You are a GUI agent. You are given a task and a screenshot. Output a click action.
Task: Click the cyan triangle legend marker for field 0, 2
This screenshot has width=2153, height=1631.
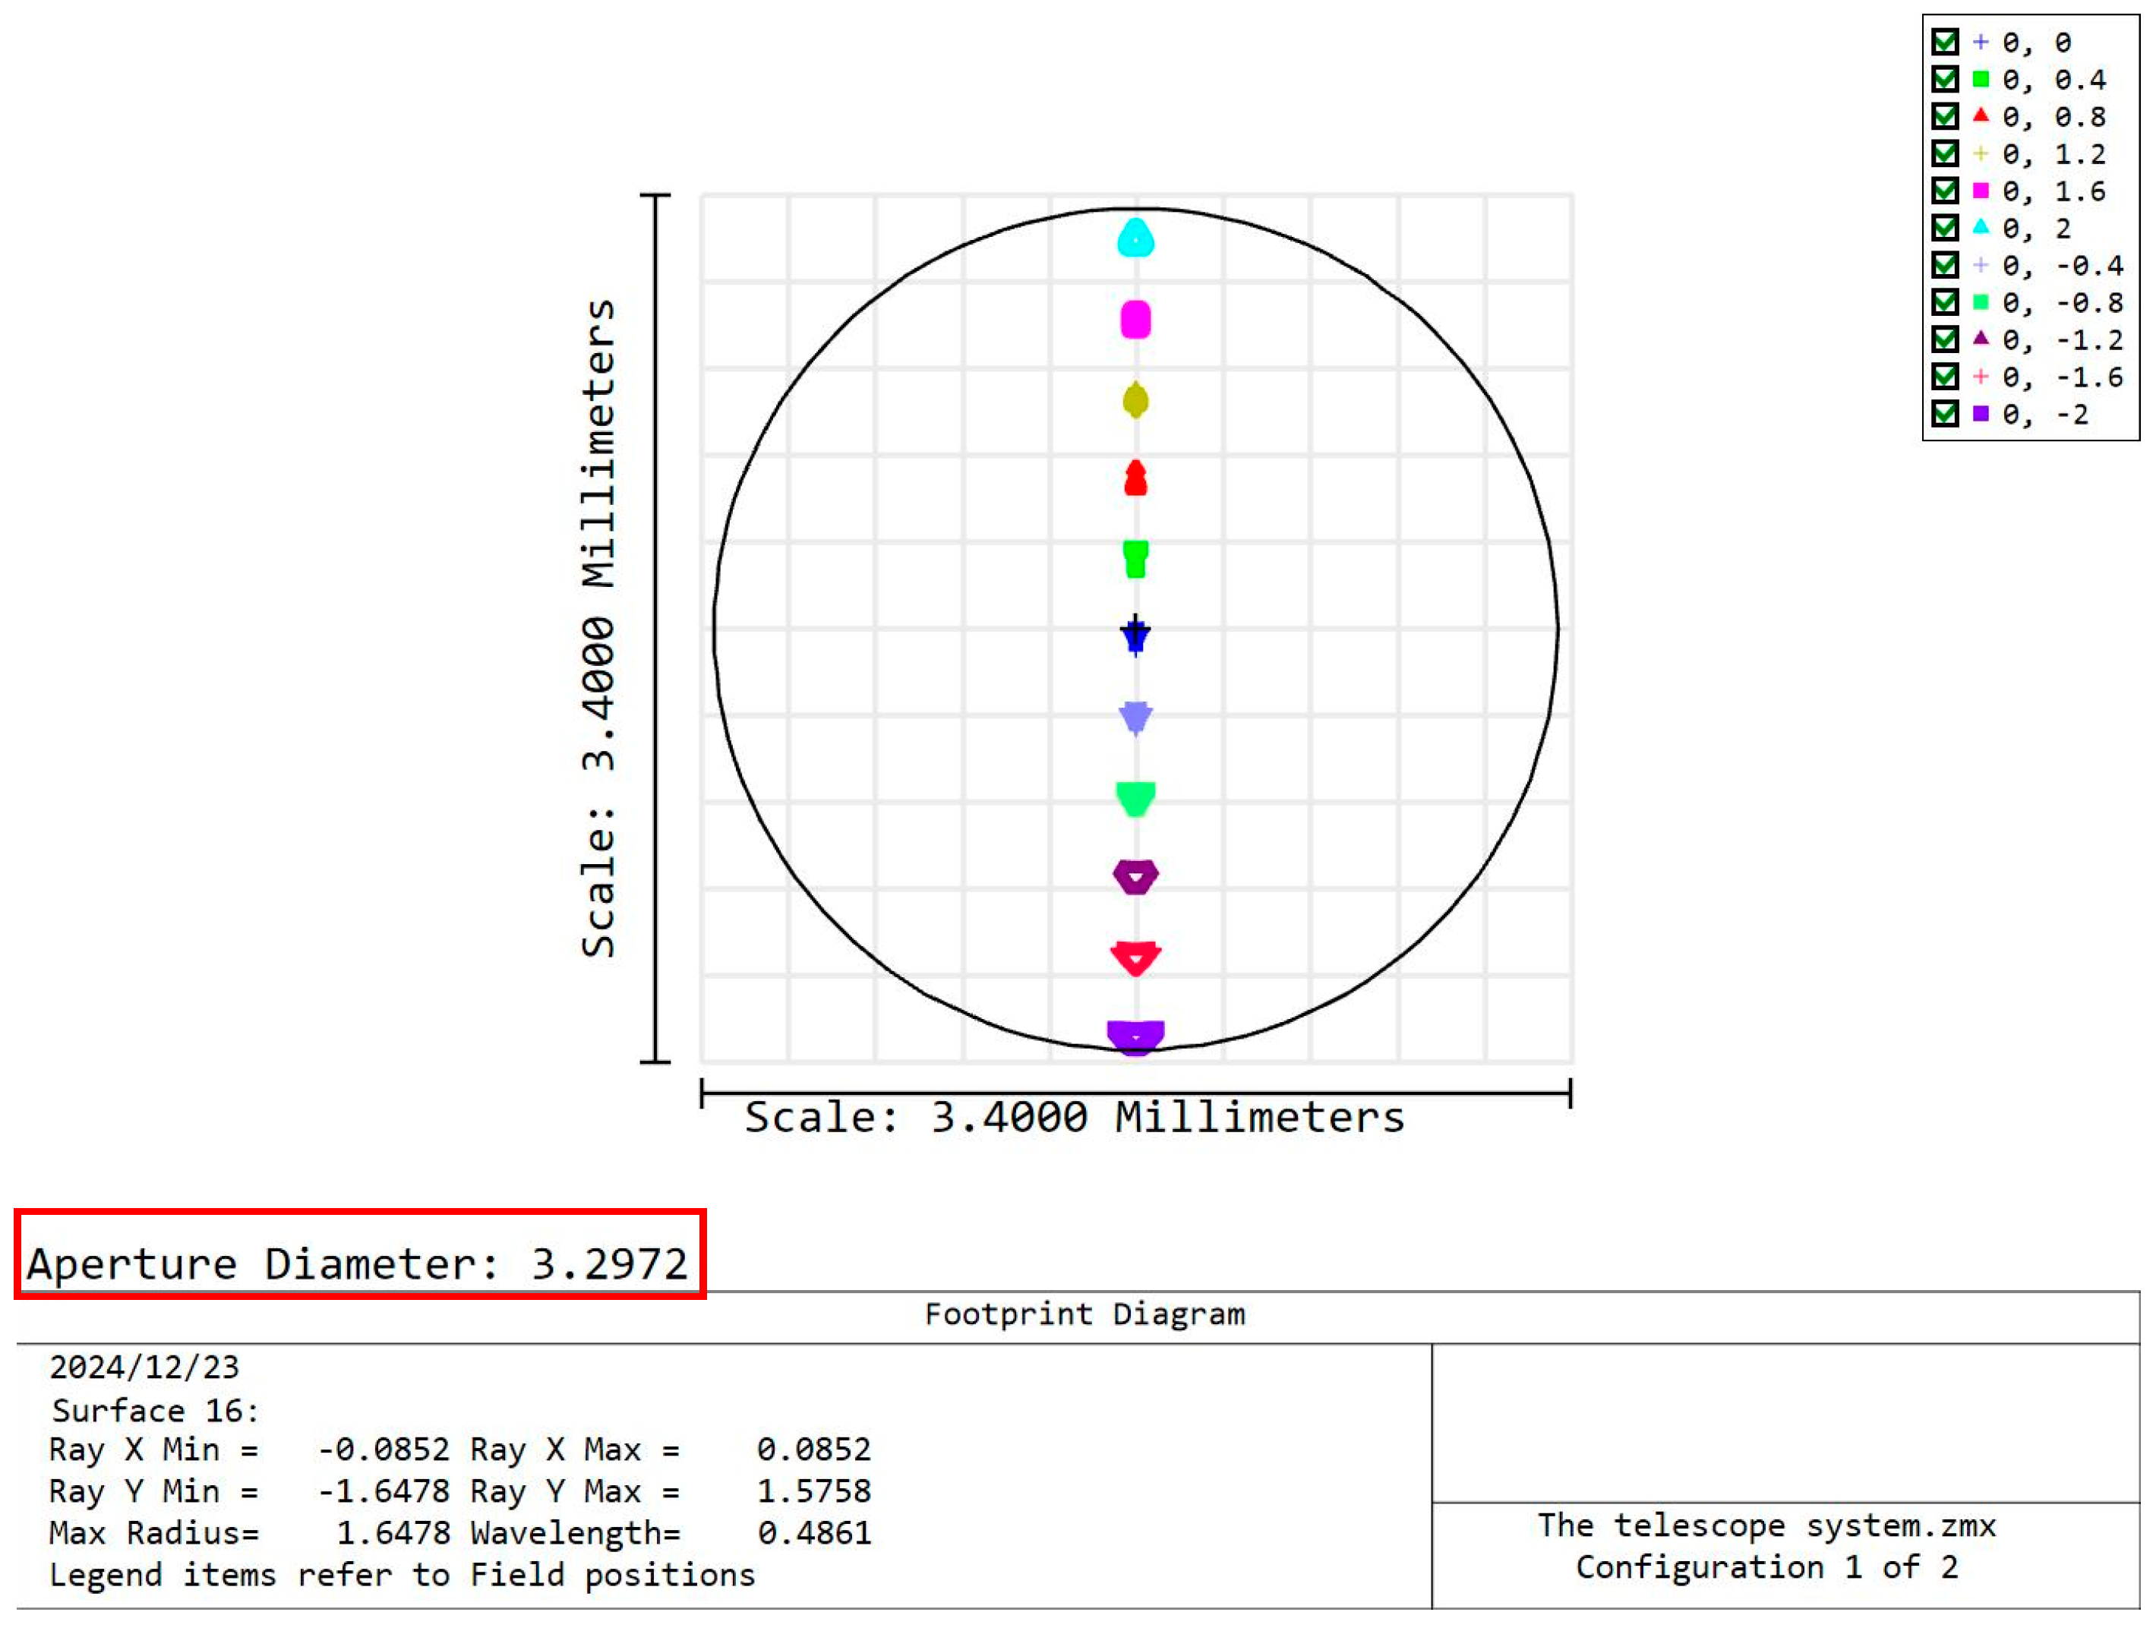click(1980, 227)
